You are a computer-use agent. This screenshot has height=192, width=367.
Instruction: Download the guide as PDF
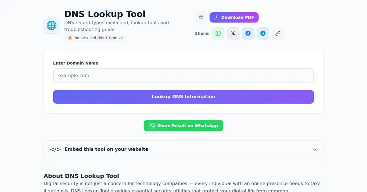pyautogui.click(x=234, y=17)
